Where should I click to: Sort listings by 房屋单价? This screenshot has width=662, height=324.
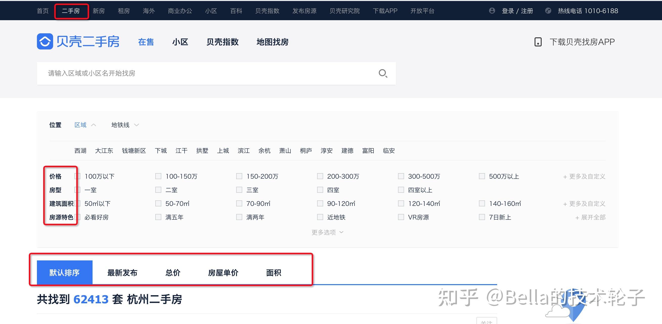click(x=223, y=273)
